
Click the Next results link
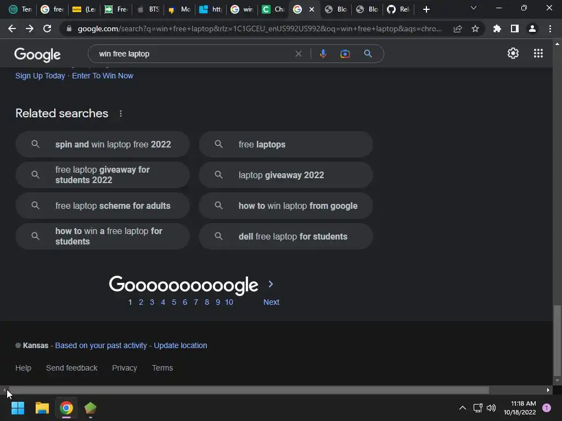271,302
